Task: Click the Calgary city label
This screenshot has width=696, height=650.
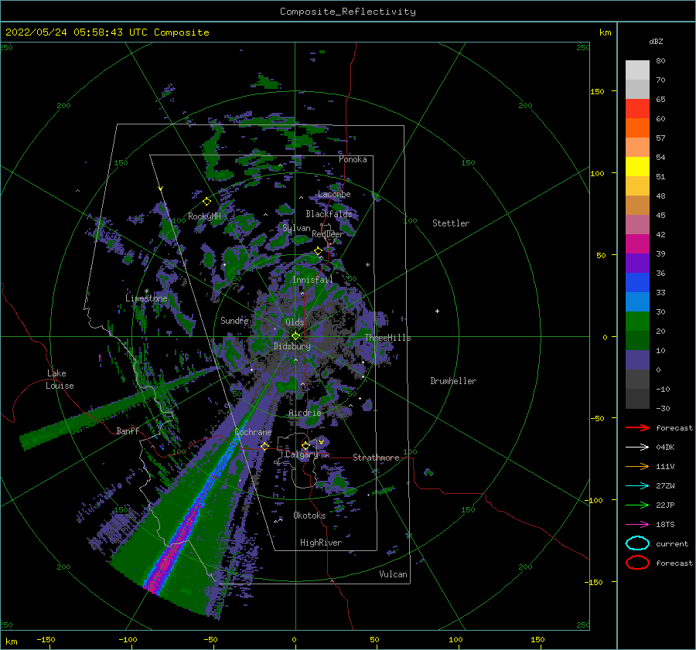Action: coord(302,454)
